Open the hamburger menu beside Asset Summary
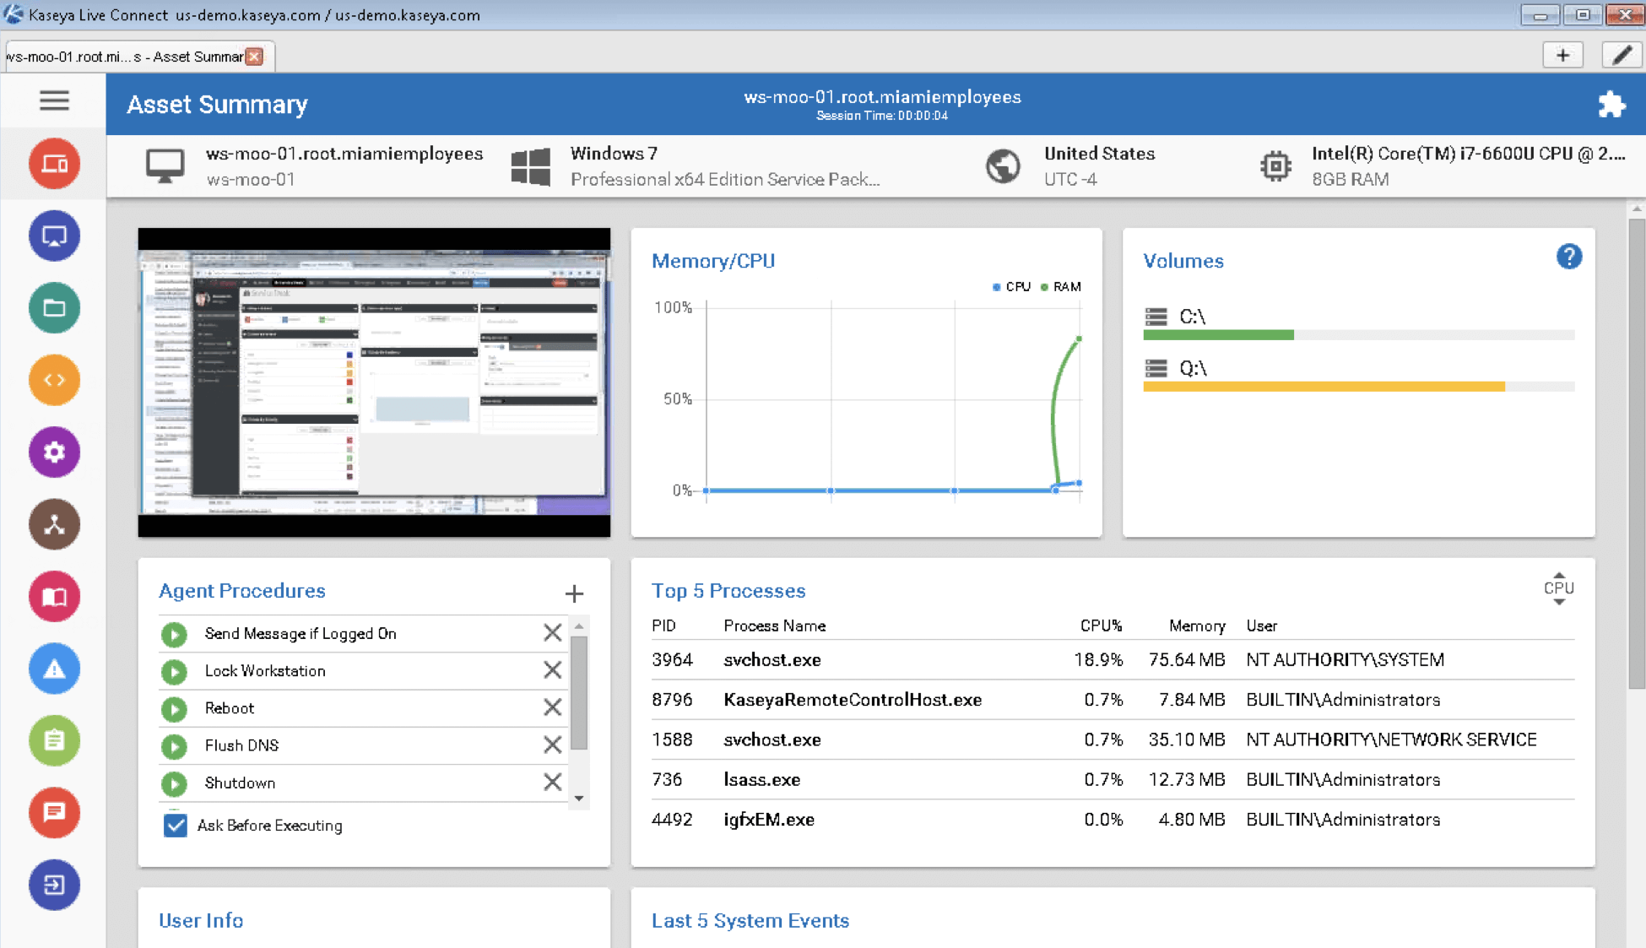The height and width of the screenshot is (948, 1646). coord(53,100)
